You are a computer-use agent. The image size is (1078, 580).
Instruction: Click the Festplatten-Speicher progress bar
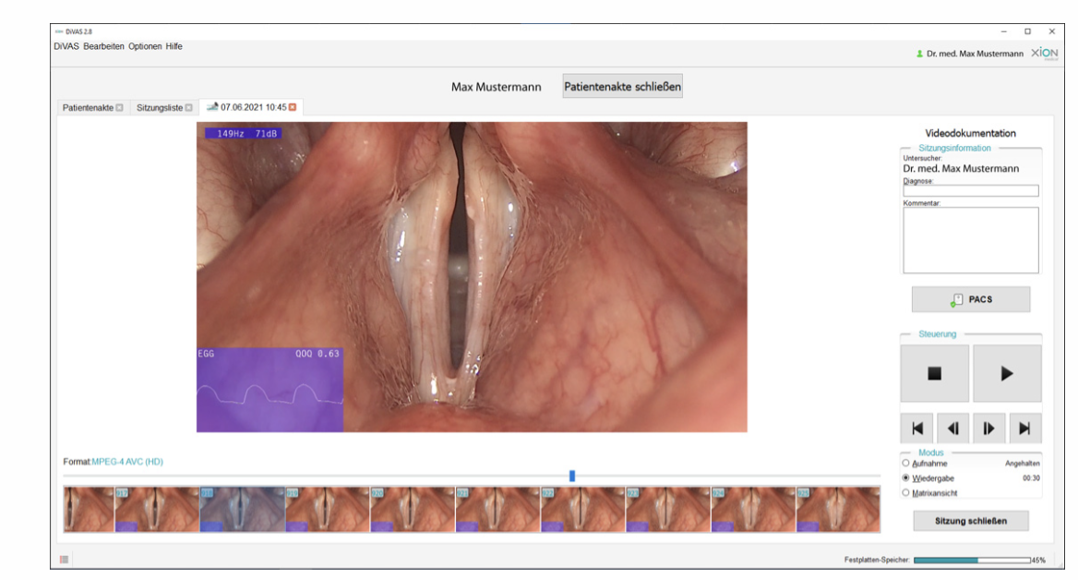[972, 561]
